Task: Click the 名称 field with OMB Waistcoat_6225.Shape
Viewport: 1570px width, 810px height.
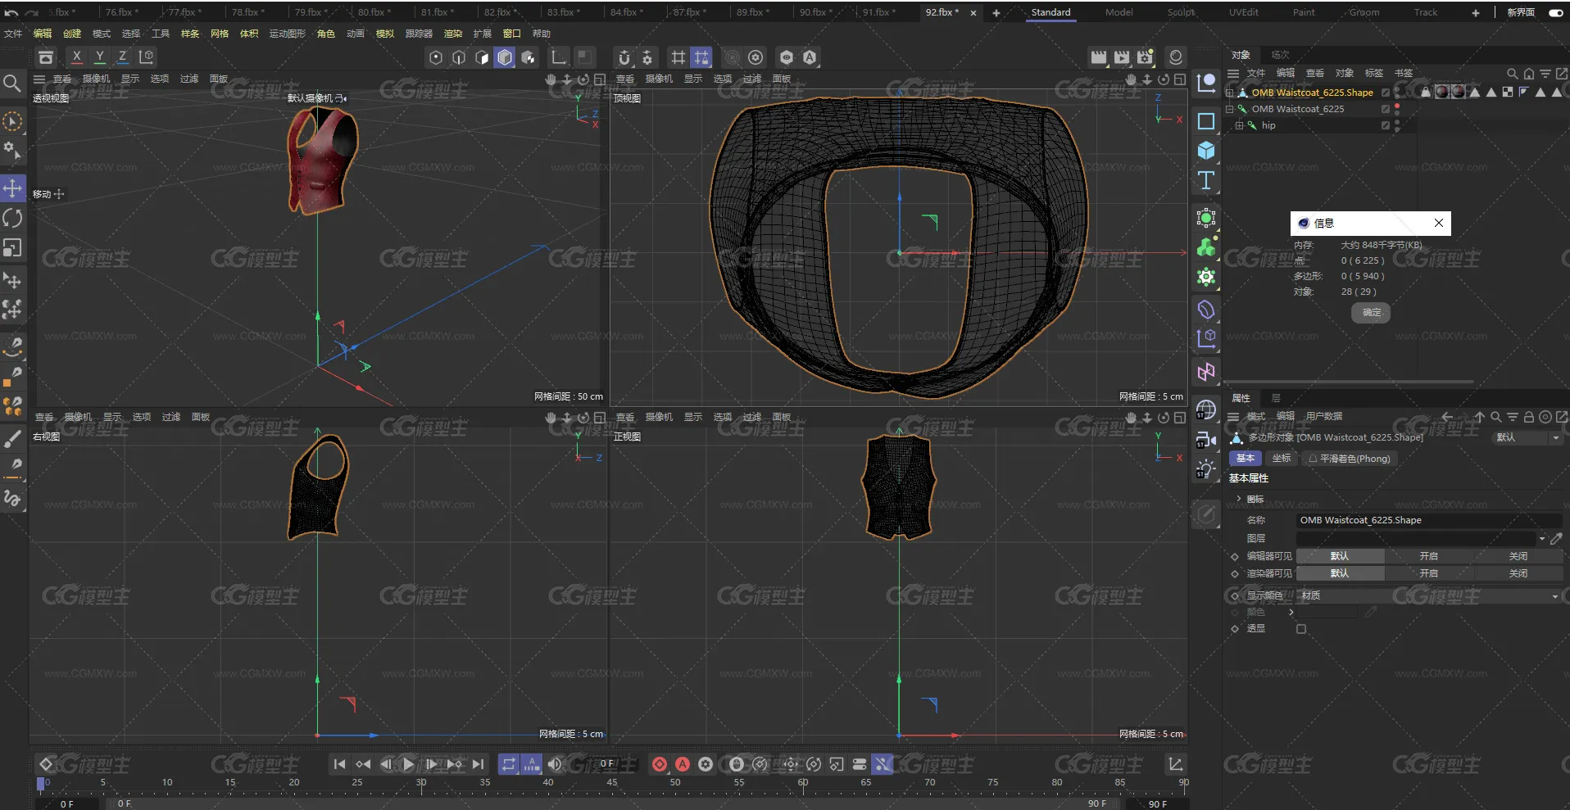Action: (x=1429, y=520)
